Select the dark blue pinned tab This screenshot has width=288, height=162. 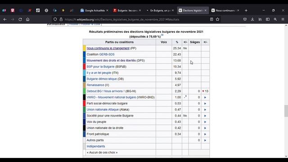pyautogui.click(x=21, y=10)
